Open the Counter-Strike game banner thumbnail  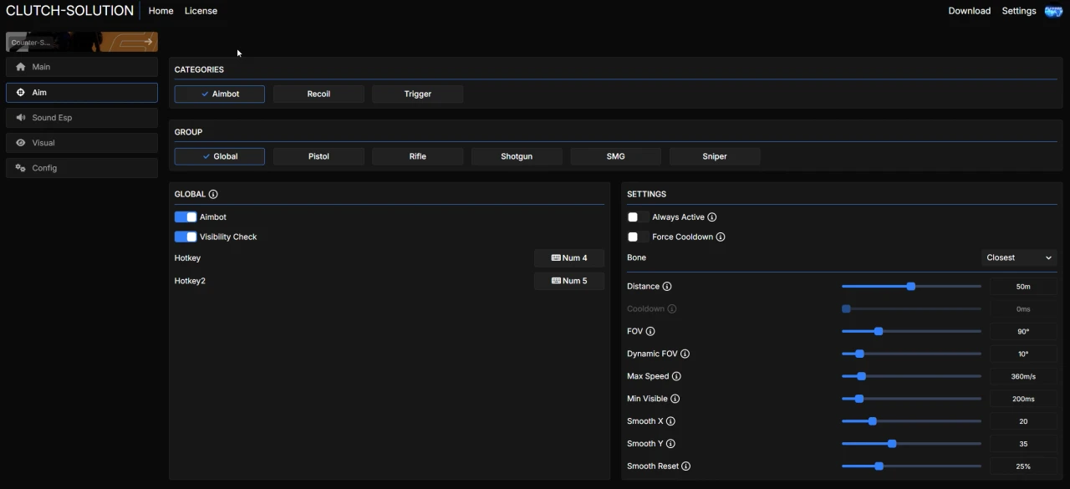(82, 42)
